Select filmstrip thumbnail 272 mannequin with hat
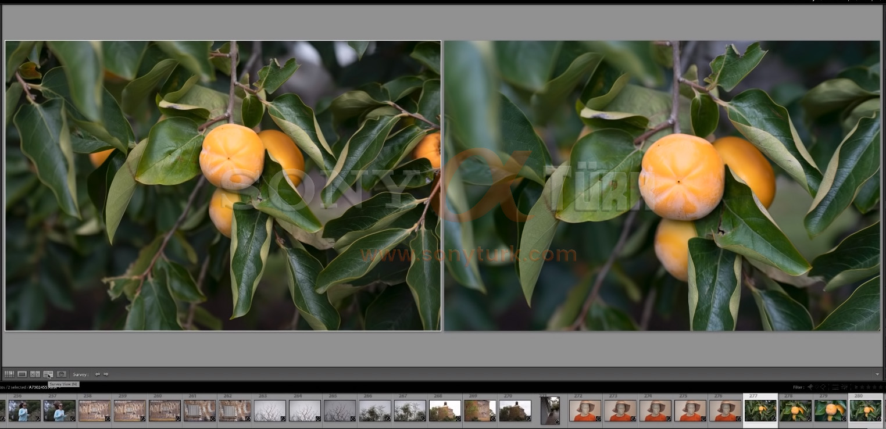The height and width of the screenshot is (429, 886). click(585, 411)
